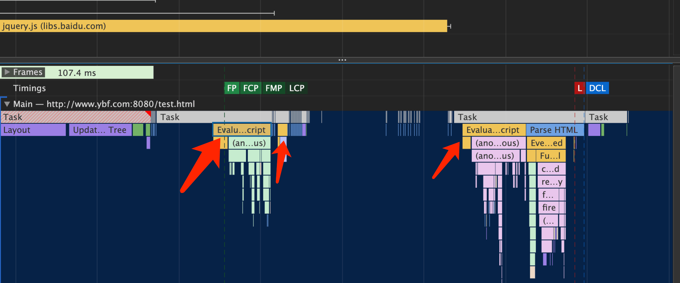
Task: Click the Main thread URL label
Action: (104, 104)
